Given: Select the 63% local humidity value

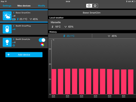Looking at the screenshot, I should pyautogui.click(x=71, y=27).
